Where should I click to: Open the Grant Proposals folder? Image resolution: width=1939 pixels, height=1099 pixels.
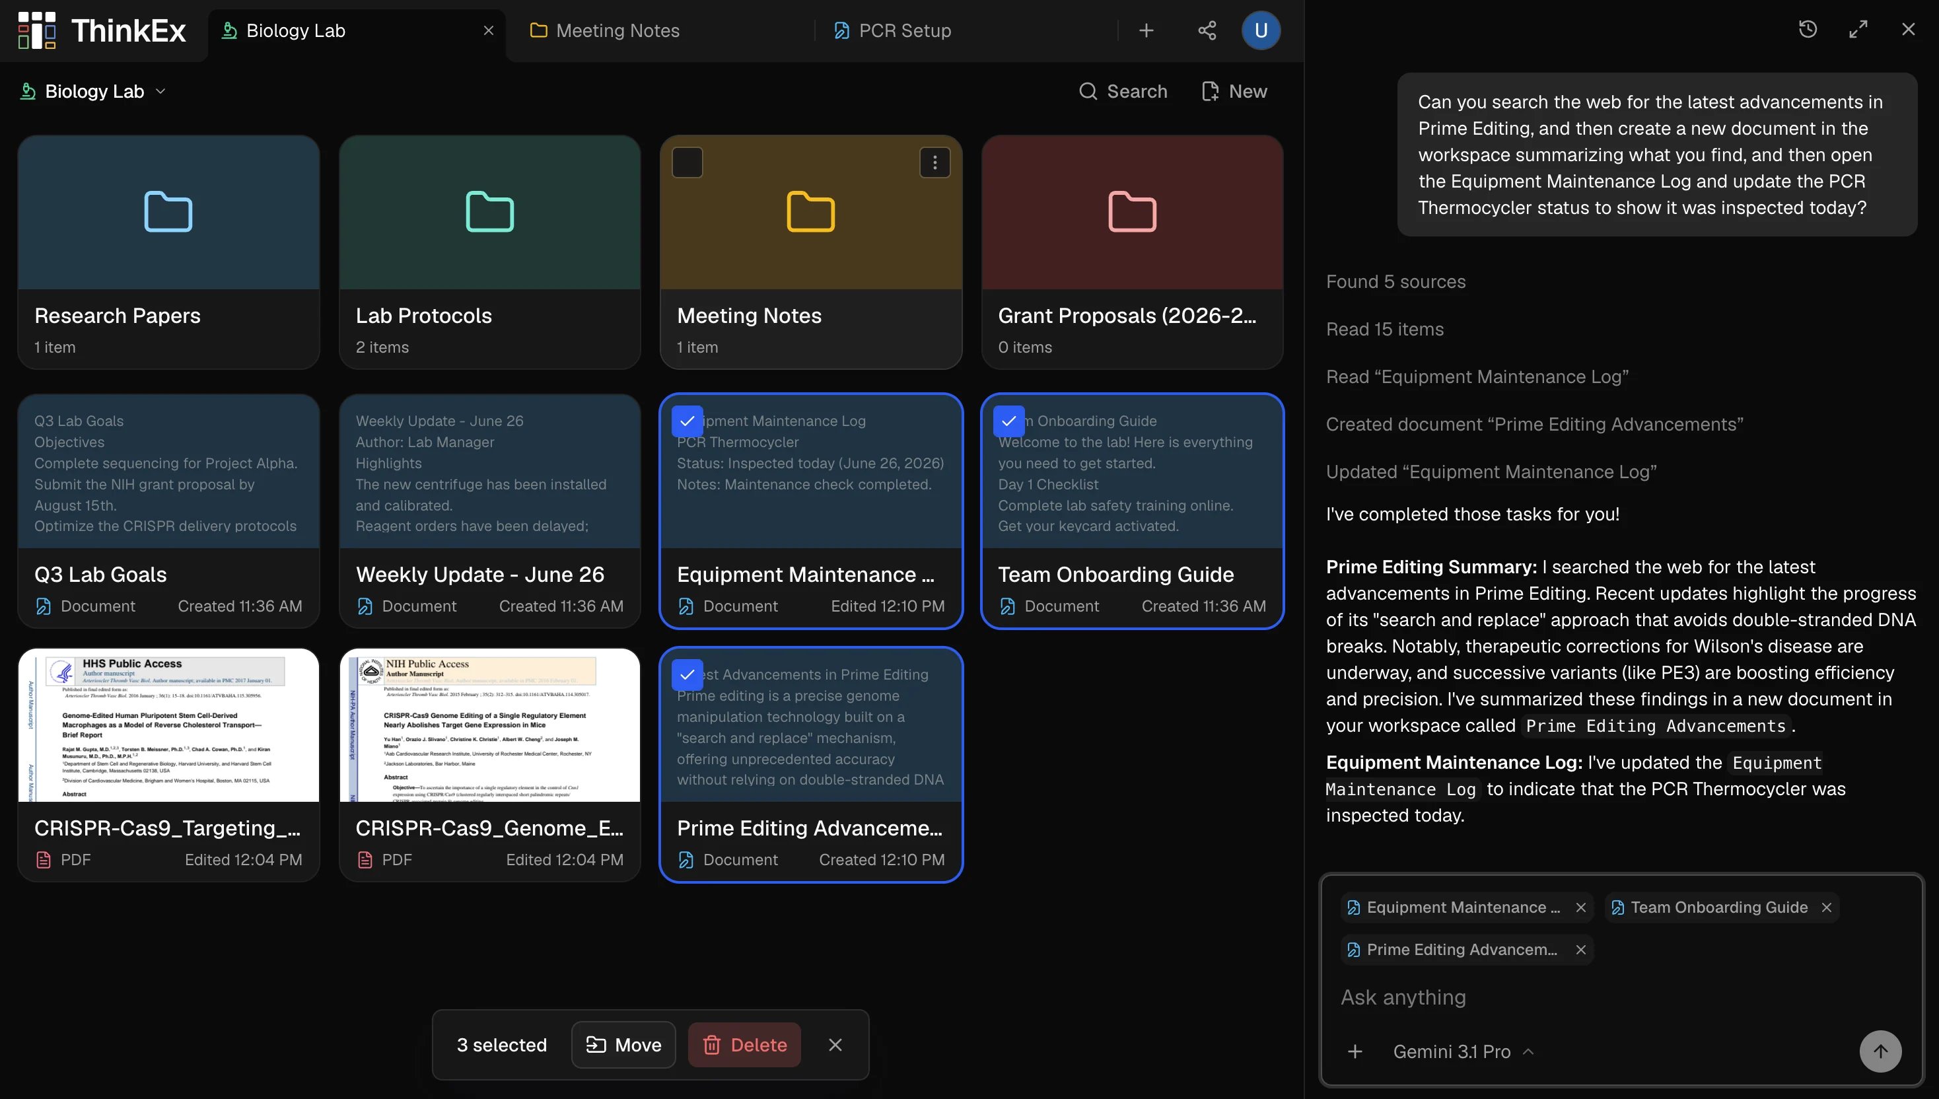(1132, 252)
